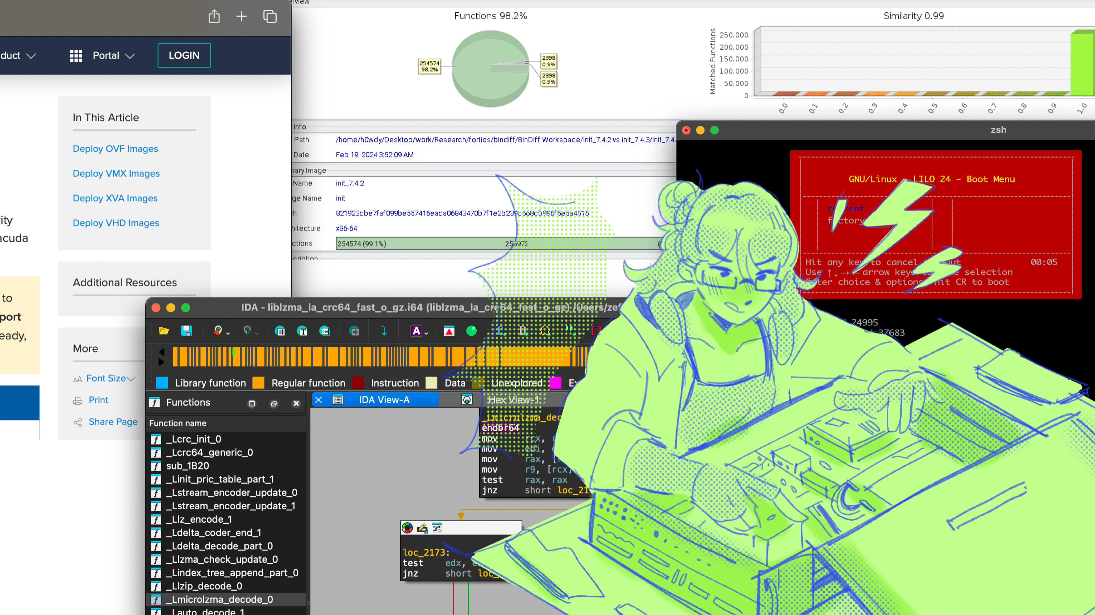Click the green circle run icon
This screenshot has height=615, width=1095.
[471, 331]
